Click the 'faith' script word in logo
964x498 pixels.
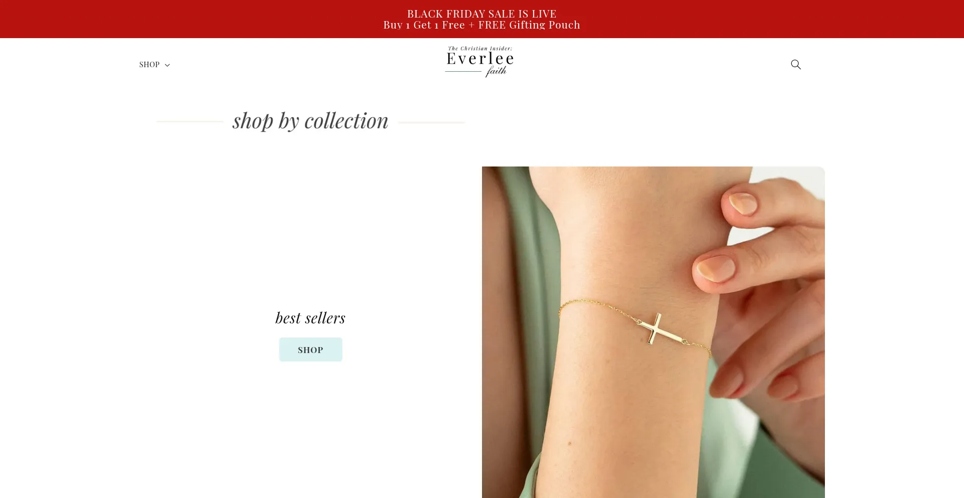coord(496,71)
